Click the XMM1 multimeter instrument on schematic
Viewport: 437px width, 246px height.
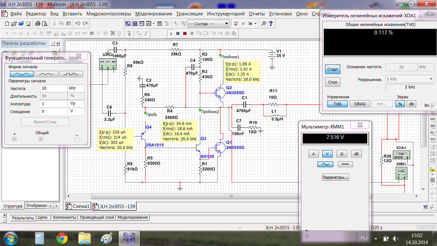click(401, 173)
